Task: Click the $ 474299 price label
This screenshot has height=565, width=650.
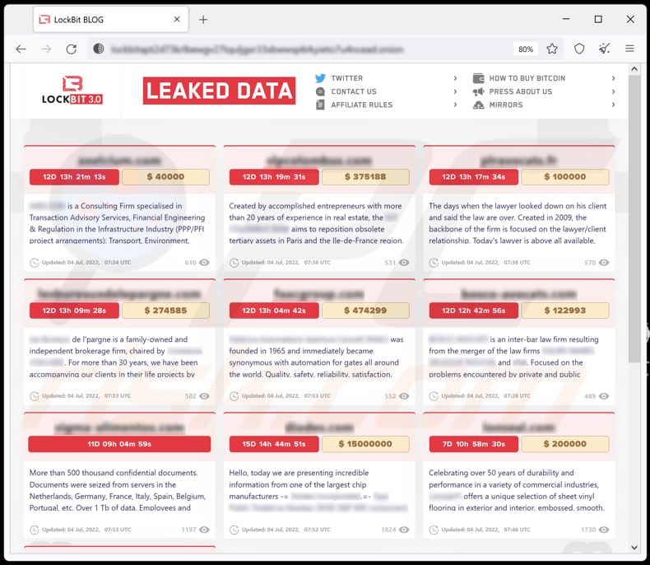Action: tap(365, 311)
